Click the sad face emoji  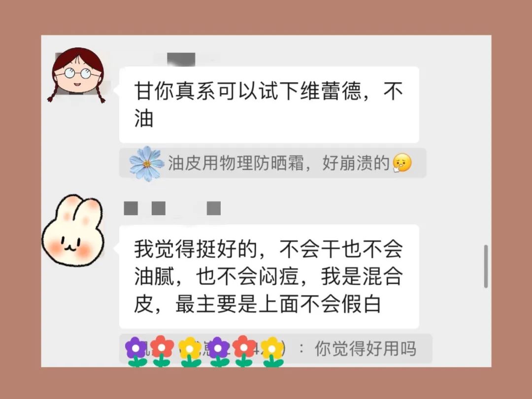tap(402, 163)
